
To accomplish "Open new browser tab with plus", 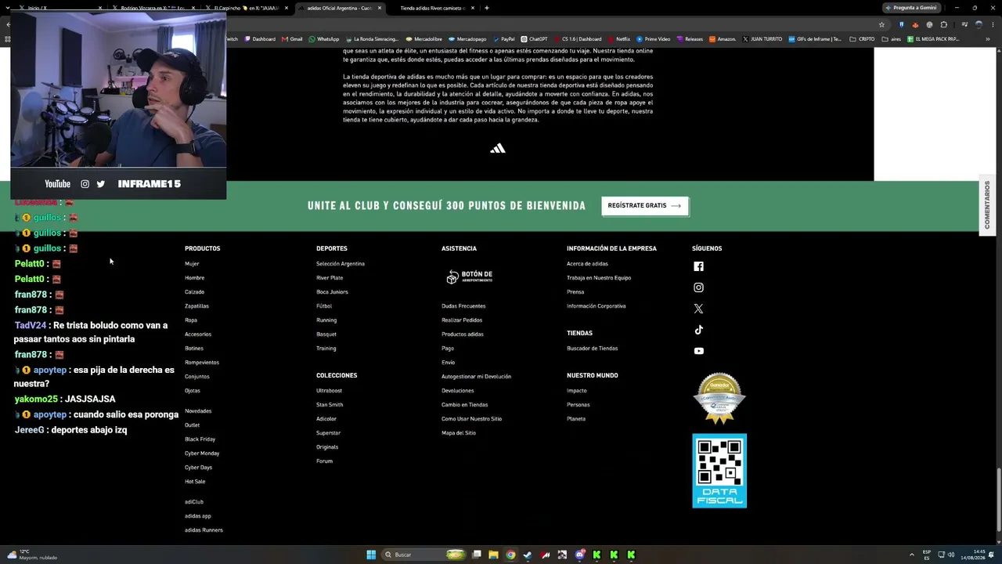I will (x=487, y=8).
